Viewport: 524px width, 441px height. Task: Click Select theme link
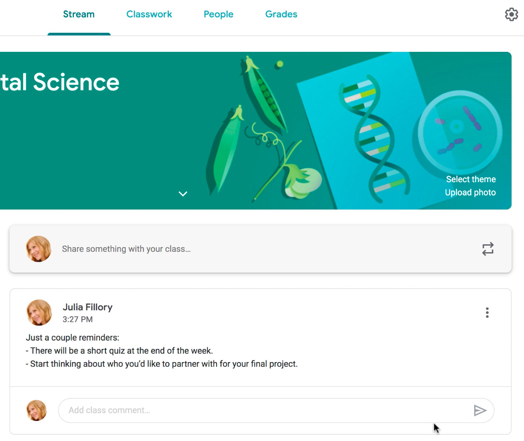coord(470,179)
